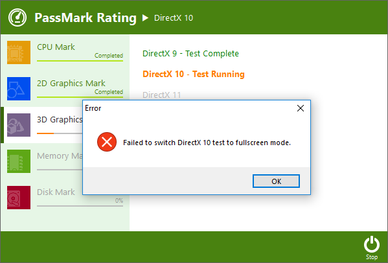Click the Disk Mark 0% progress bar

tap(80, 206)
